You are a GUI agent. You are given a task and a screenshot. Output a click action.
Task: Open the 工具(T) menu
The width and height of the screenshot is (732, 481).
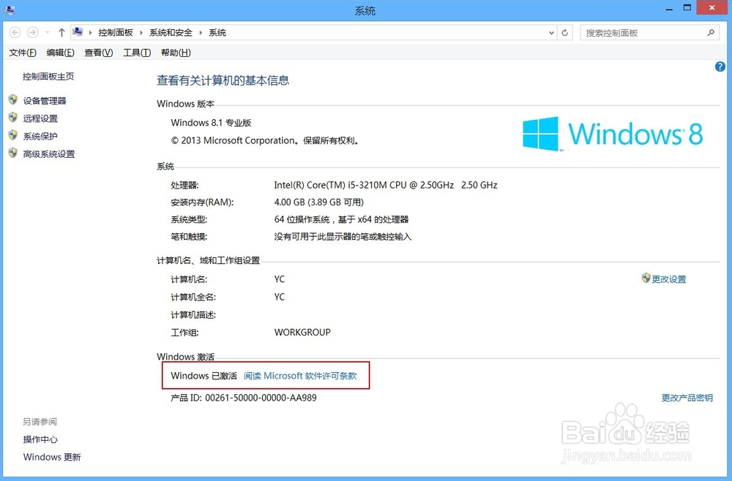tap(137, 53)
